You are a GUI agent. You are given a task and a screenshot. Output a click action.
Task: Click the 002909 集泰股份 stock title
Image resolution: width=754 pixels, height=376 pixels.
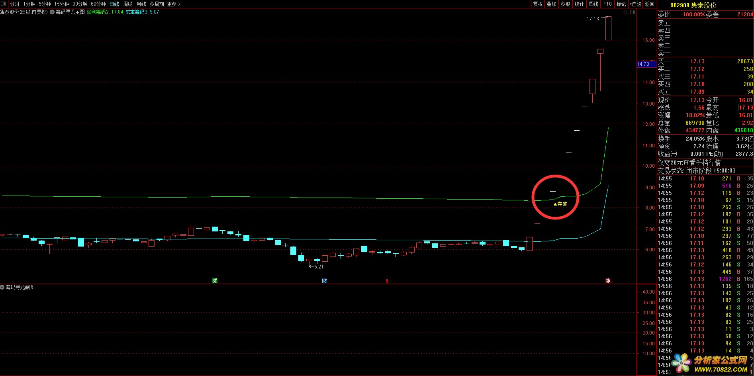(x=693, y=5)
